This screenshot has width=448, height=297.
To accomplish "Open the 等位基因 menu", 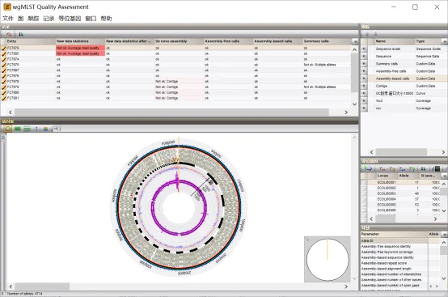I will [70, 19].
